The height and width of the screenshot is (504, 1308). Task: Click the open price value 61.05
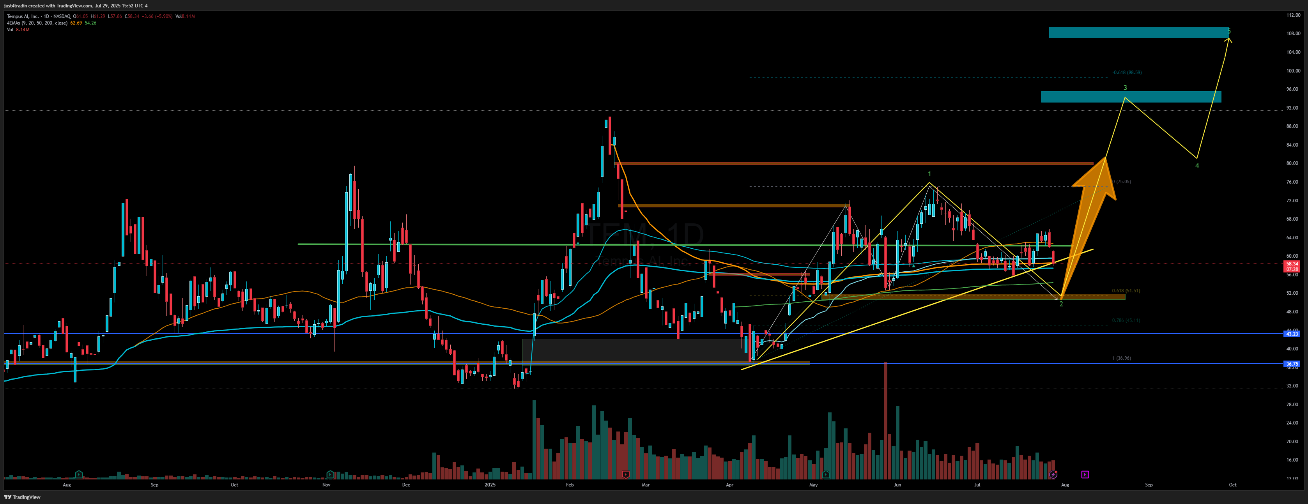point(82,16)
